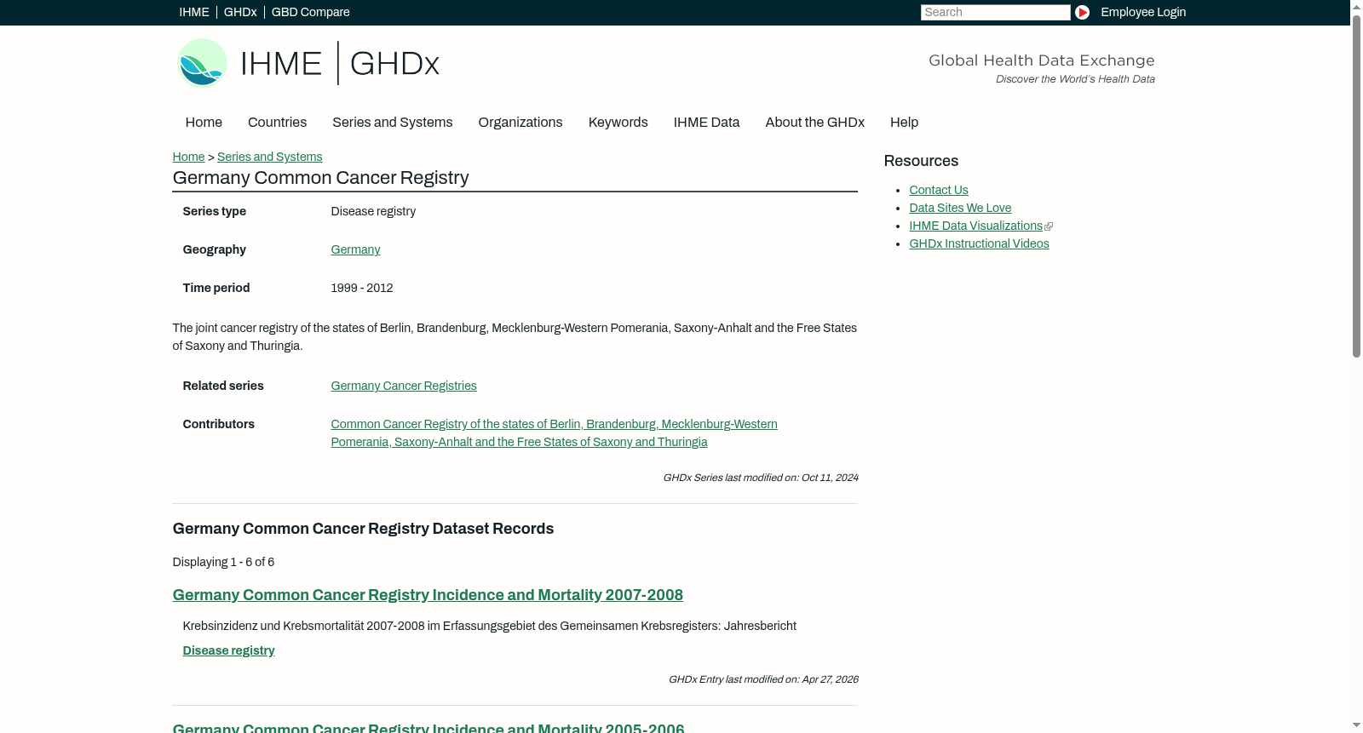Image resolution: width=1363 pixels, height=733 pixels.
Task: Focus the Search input field
Action: pyautogui.click(x=995, y=12)
